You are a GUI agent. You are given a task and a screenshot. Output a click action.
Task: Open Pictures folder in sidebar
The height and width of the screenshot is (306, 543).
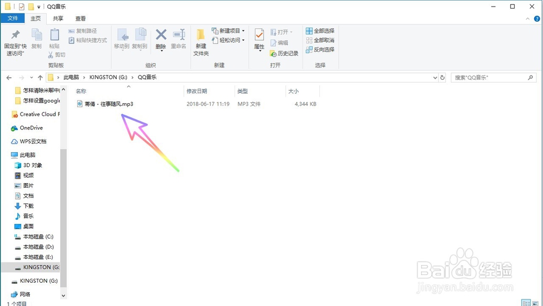pyautogui.click(x=24, y=185)
